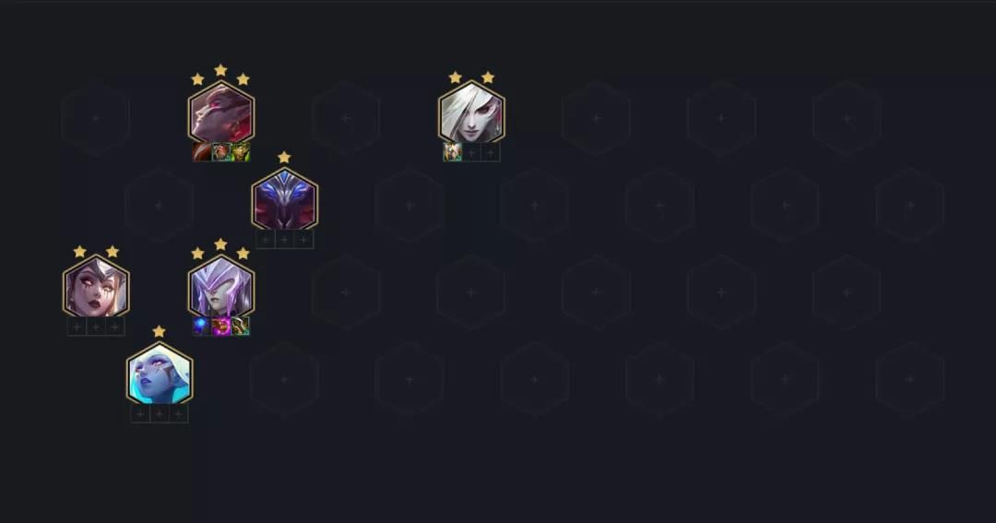Select the white-haired two-star champion hexagon
Image resolution: width=996 pixels, height=523 pixels.
471,113
